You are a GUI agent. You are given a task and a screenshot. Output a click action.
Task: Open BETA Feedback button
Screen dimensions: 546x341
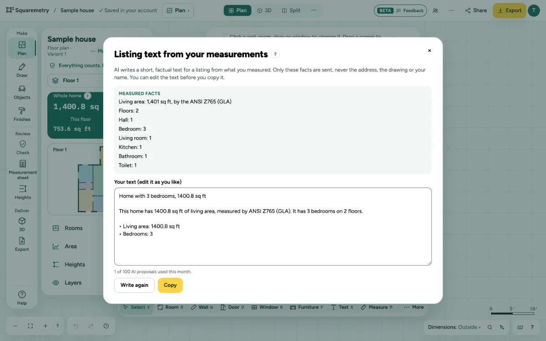(400, 10)
